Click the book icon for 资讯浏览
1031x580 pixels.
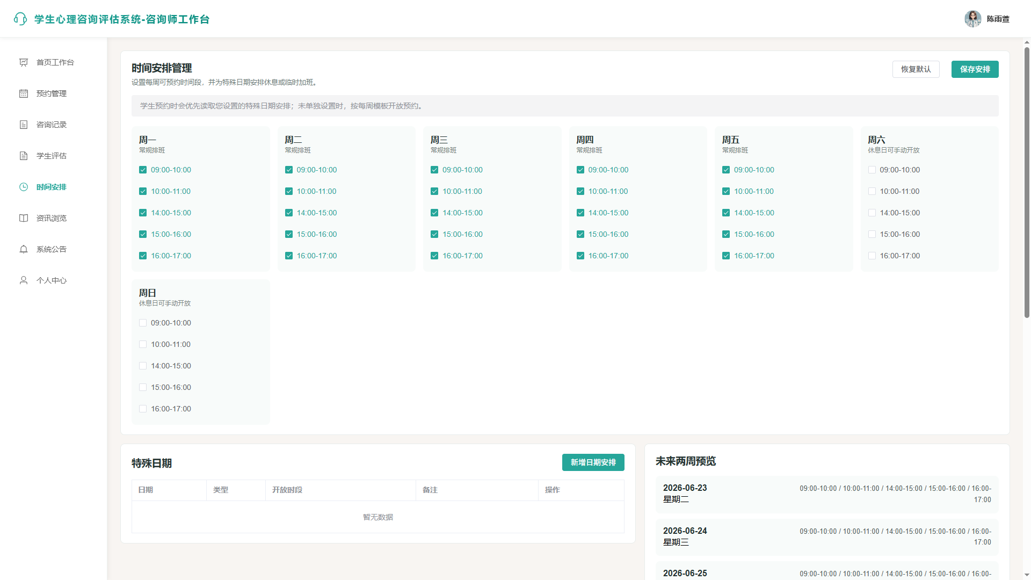(24, 218)
